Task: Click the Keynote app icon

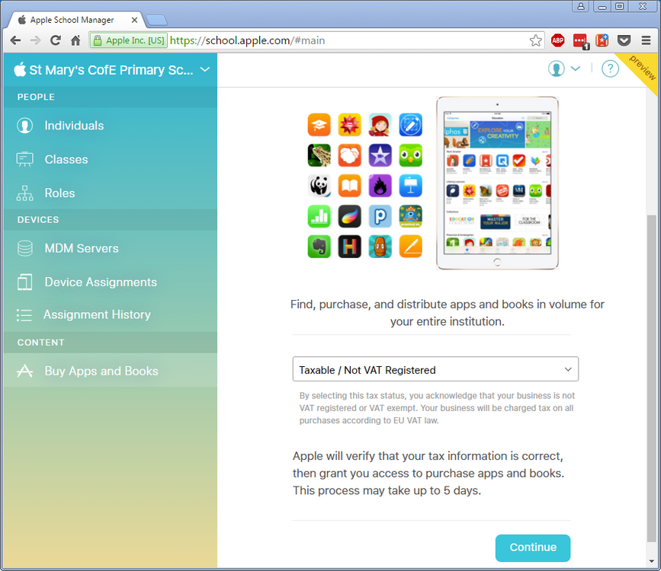Action: click(411, 186)
